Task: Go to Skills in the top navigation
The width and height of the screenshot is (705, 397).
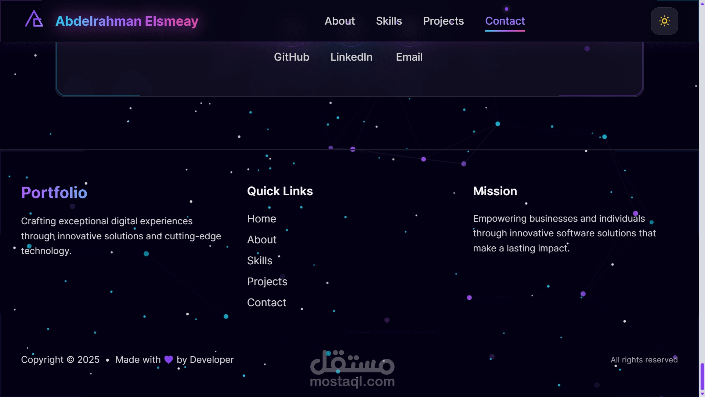Action: point(389,21)
